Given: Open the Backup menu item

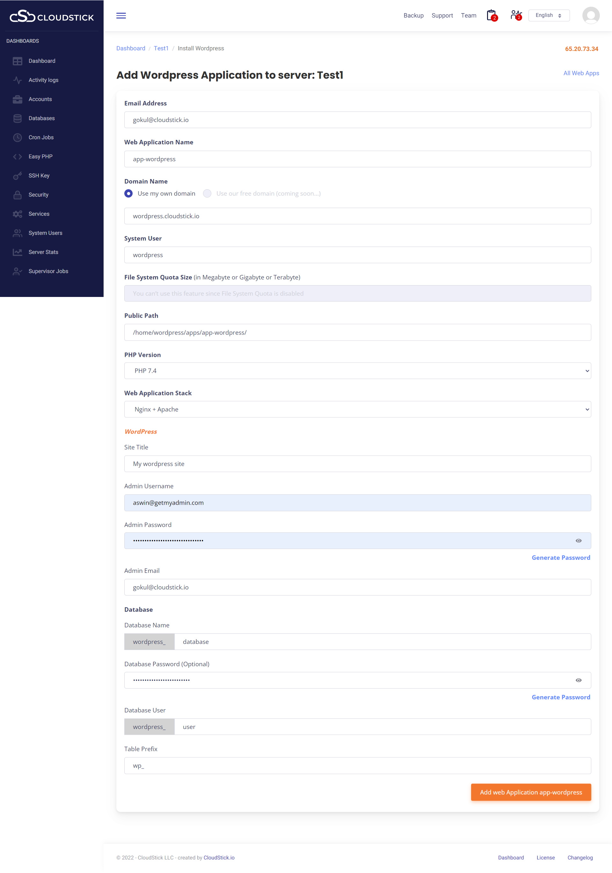Looking at the screenshot, I should pos(413,16).
